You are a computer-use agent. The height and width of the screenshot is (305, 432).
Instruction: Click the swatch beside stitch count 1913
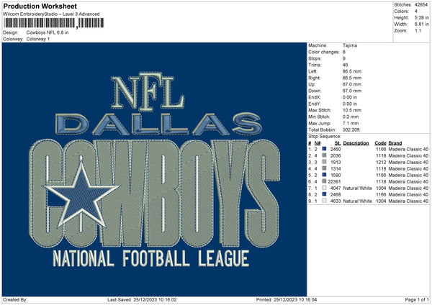click(324, 162)
